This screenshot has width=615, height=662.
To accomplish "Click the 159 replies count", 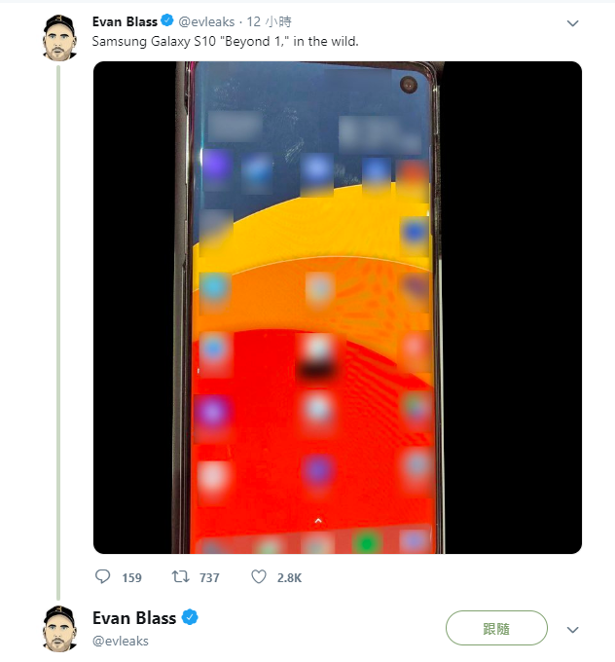I will (131, 578).
